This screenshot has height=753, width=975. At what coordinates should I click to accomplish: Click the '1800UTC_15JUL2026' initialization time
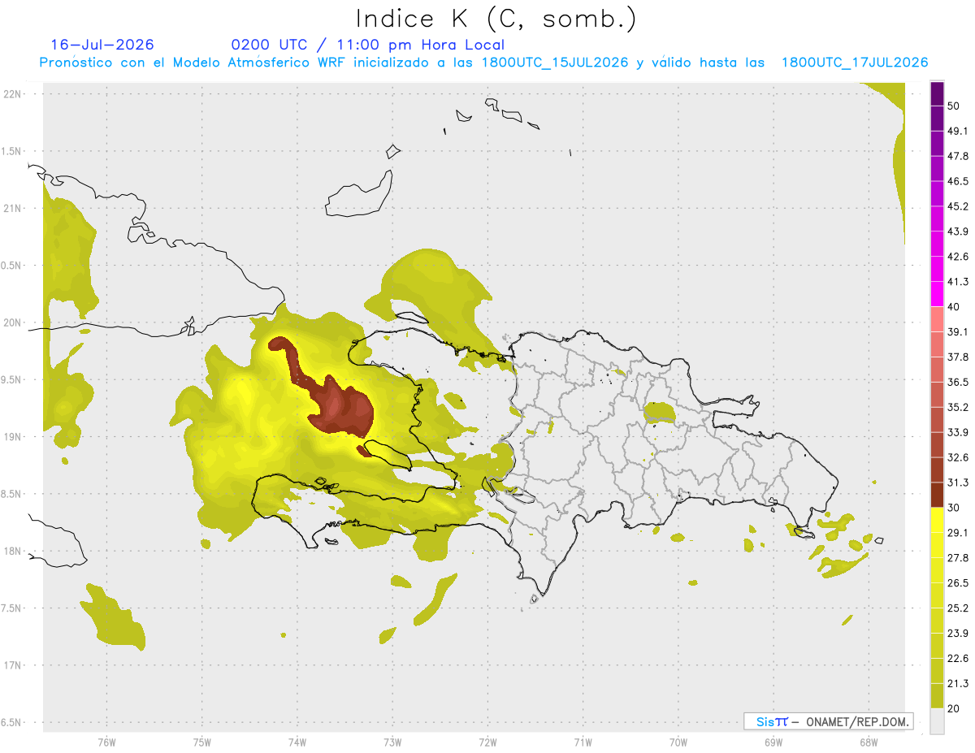click(555, 63)
